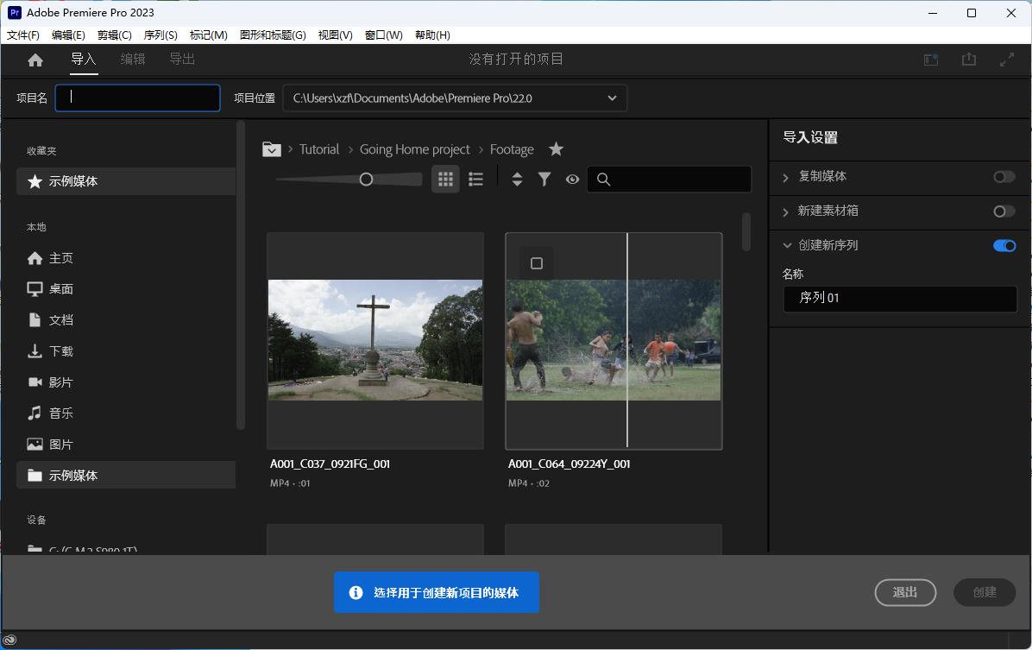Viewport: 1032px width, 650px height.
Task: Open the 序列(S) menu
Action: point(160,35)
